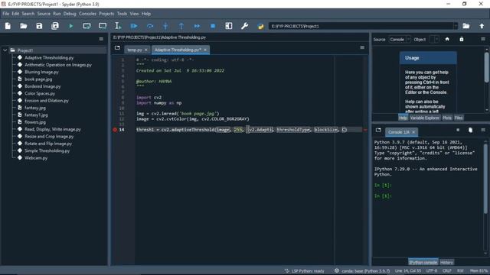Image resolution: width=490 pixels, height=275 pixels.
Task: Open the Consoles menu
Action: [x=87, y=14]
